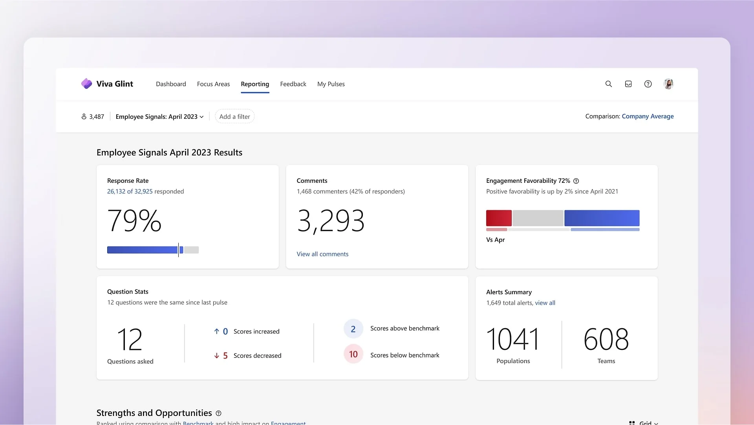754x425 pixels.
Task: Click the 26,132 of 32,925 responded link
Action: tap(130, 191)
